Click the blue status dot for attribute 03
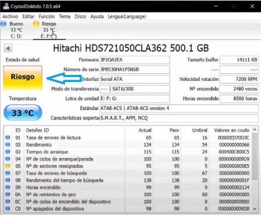This screenshot has width=261, height=215. 8,152
